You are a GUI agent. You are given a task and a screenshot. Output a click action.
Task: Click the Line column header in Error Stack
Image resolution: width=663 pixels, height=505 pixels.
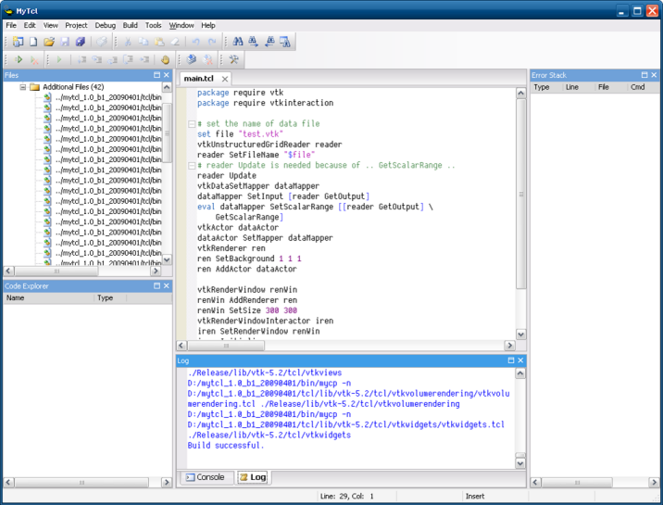pyautogui.click(x=571, y=87)
